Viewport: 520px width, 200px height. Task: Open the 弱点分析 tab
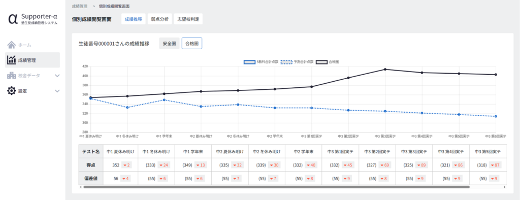point(159,19)
